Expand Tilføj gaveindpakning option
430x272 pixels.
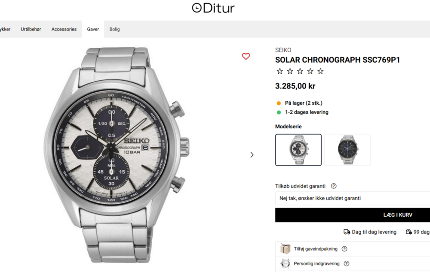click(316, 249)
